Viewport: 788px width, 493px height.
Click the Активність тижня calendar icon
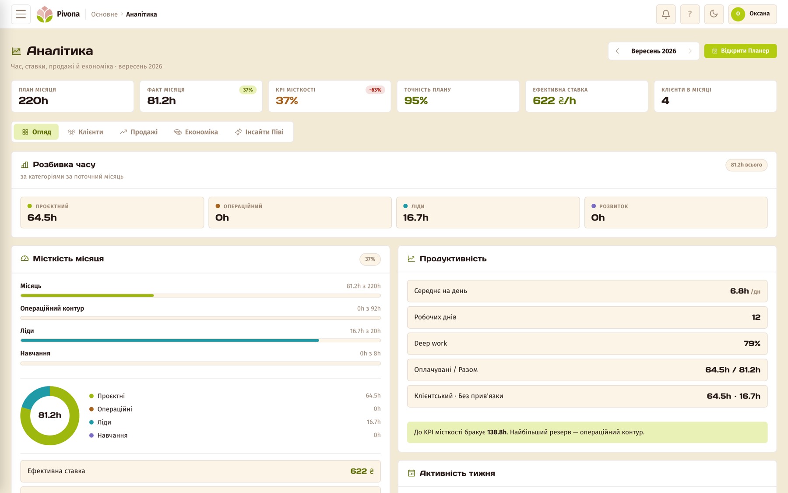[411, 473]
